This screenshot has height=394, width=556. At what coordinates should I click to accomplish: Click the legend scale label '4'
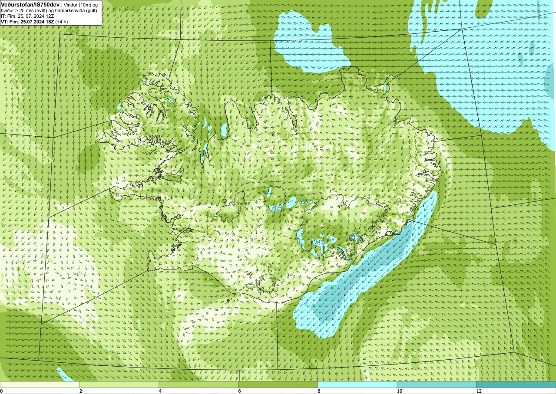(160, 391)
